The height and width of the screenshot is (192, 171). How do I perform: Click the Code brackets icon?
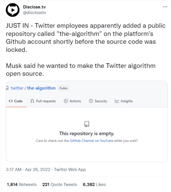[10, 101]
